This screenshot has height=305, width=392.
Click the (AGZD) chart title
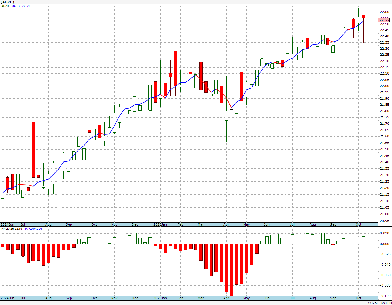tap(7, 2)
